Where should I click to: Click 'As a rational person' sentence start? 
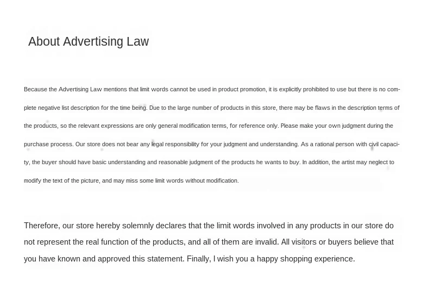327,144
